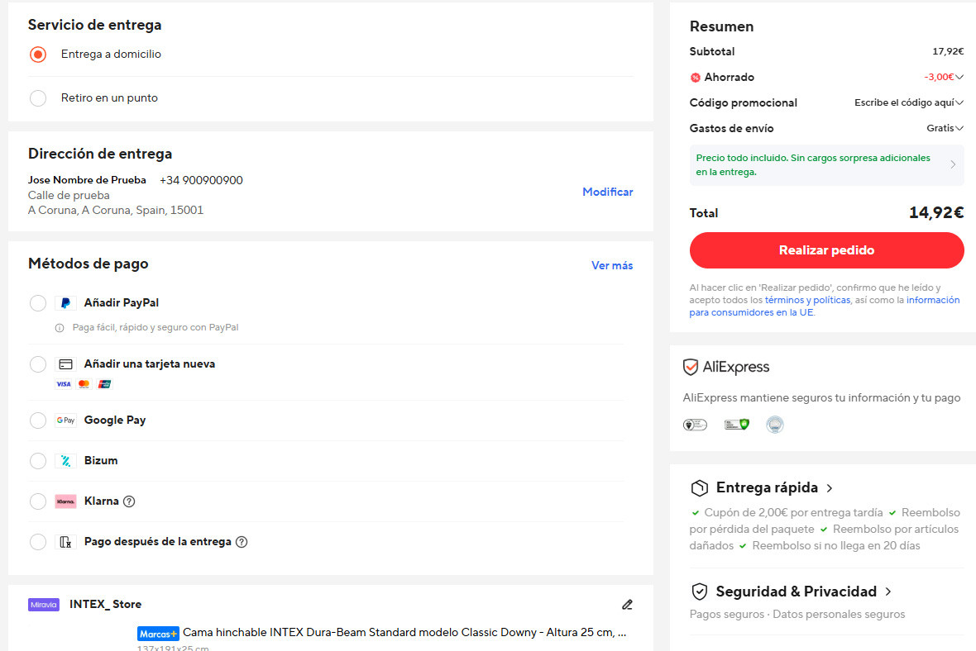Click the PayPal info circle icon
976x651 pixels.
click(x=60, y=328)
